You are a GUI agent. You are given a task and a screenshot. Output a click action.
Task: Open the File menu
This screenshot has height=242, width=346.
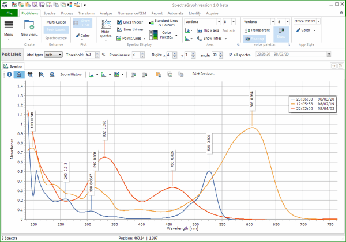point(9,13)
